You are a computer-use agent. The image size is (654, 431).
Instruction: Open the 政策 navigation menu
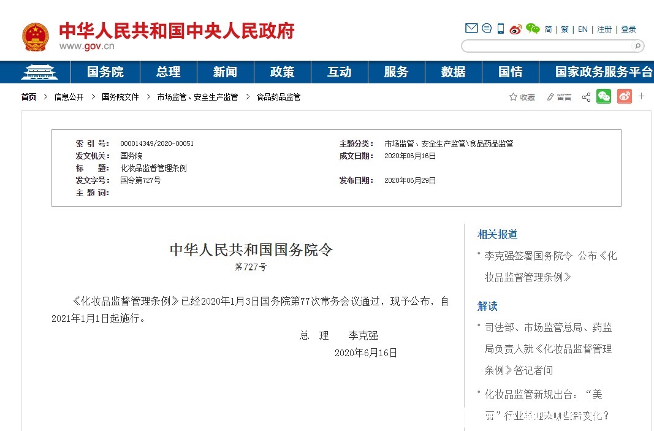(283, 72)
